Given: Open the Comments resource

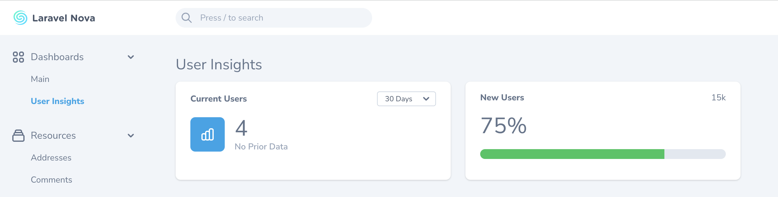Looking at the screenshot, I should coord(52,180).
